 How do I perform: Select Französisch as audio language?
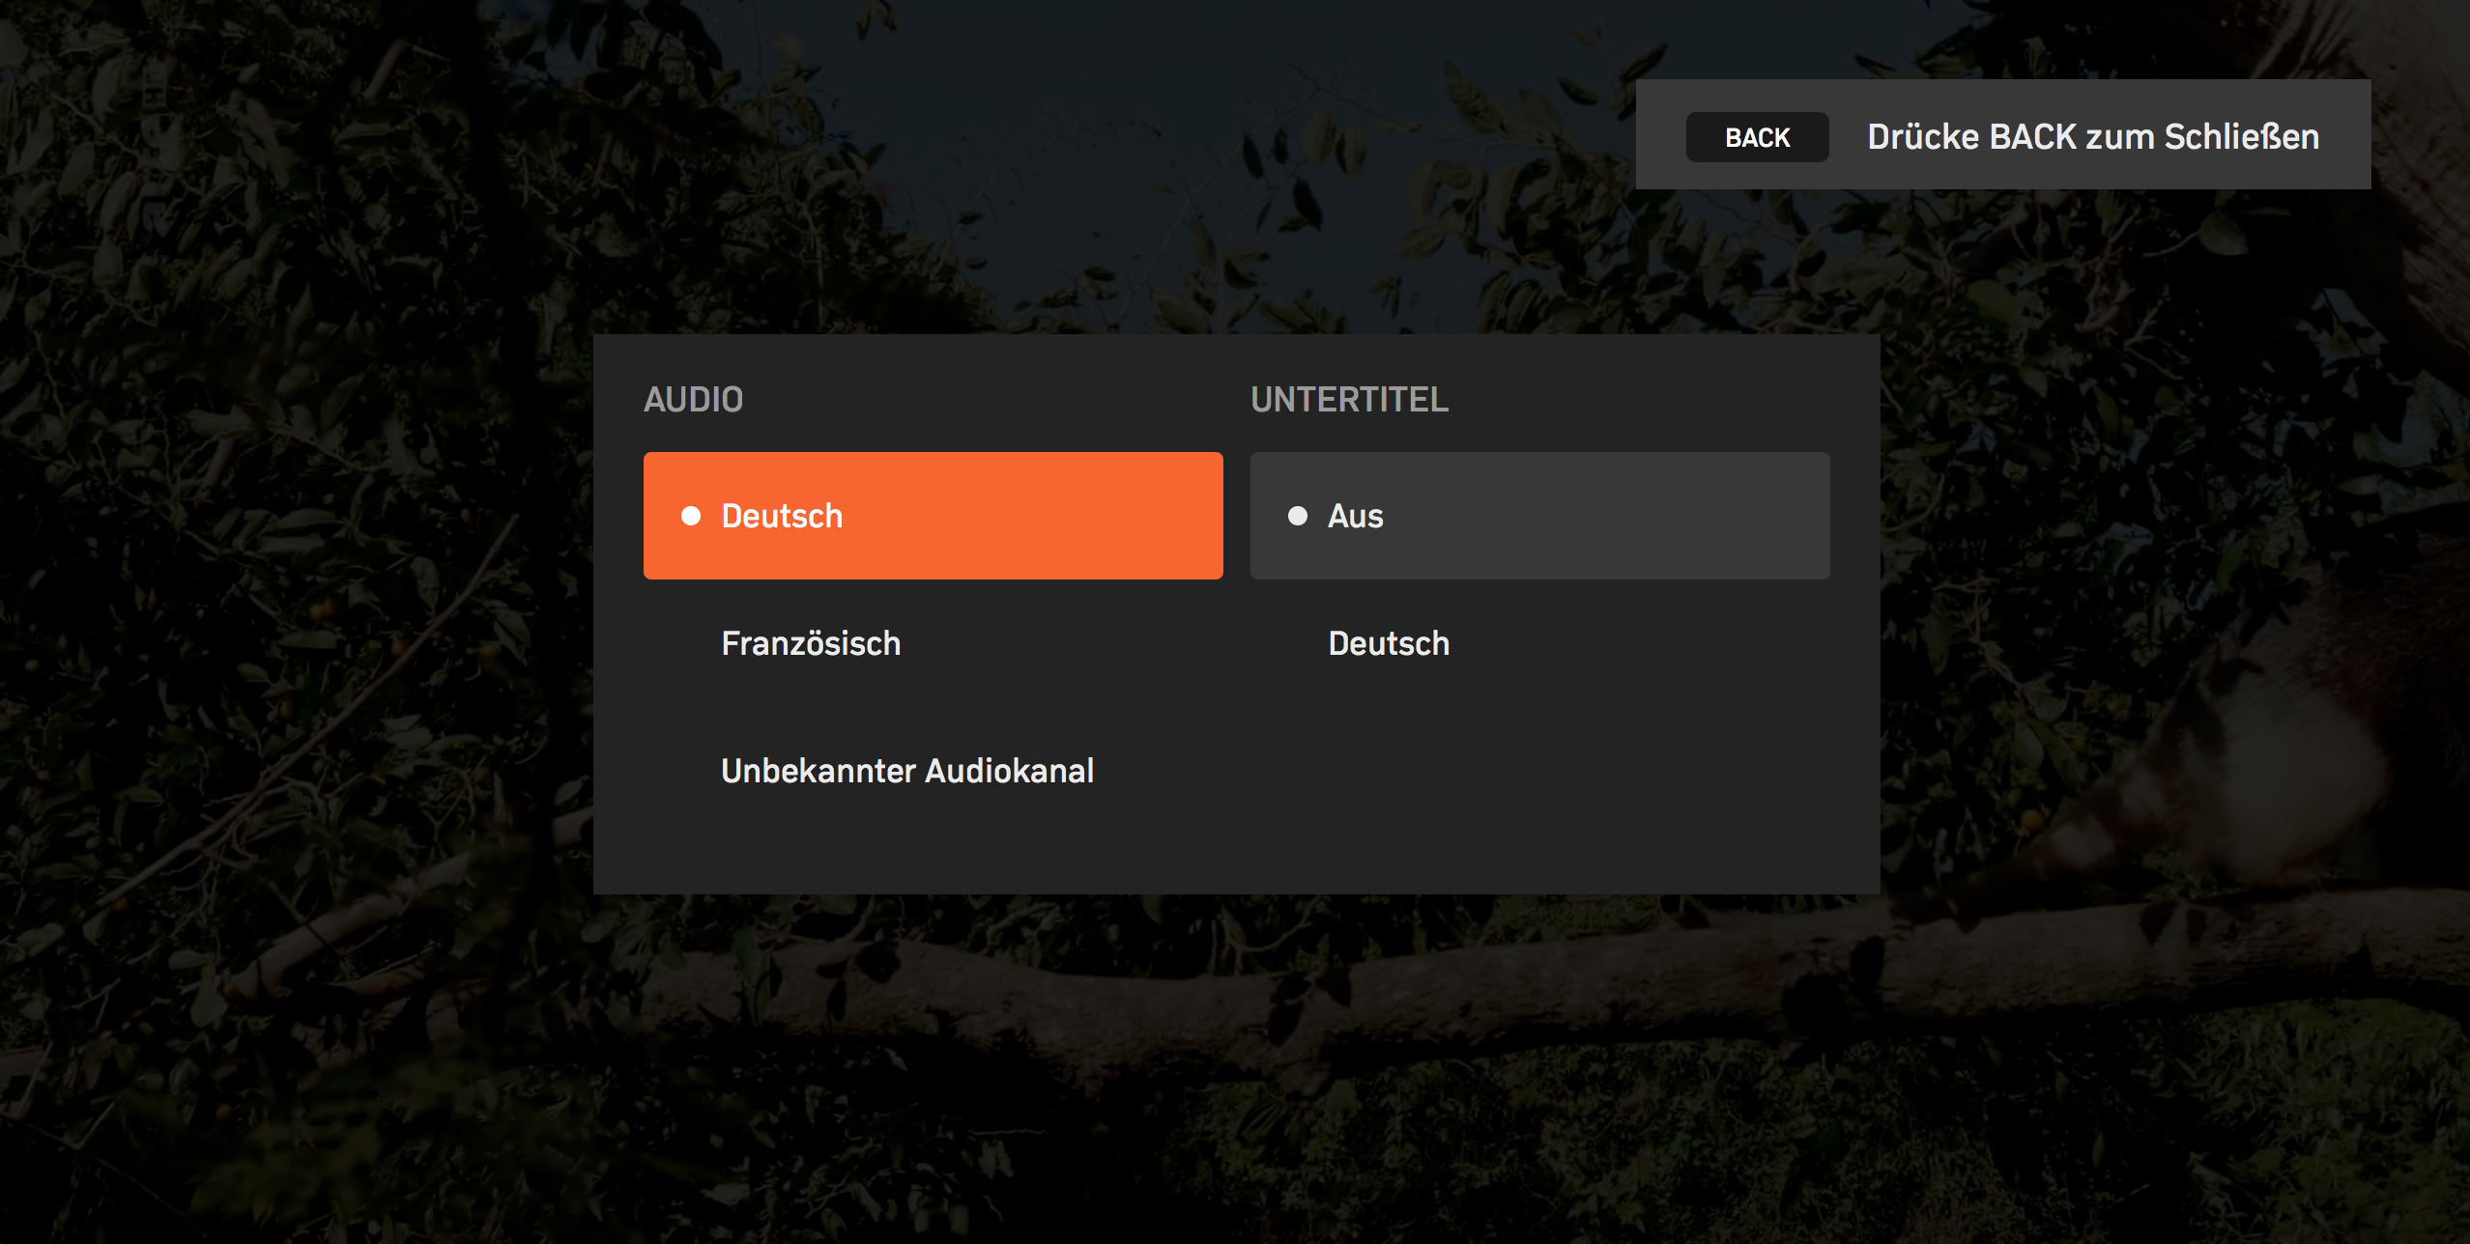coord(933,643)
